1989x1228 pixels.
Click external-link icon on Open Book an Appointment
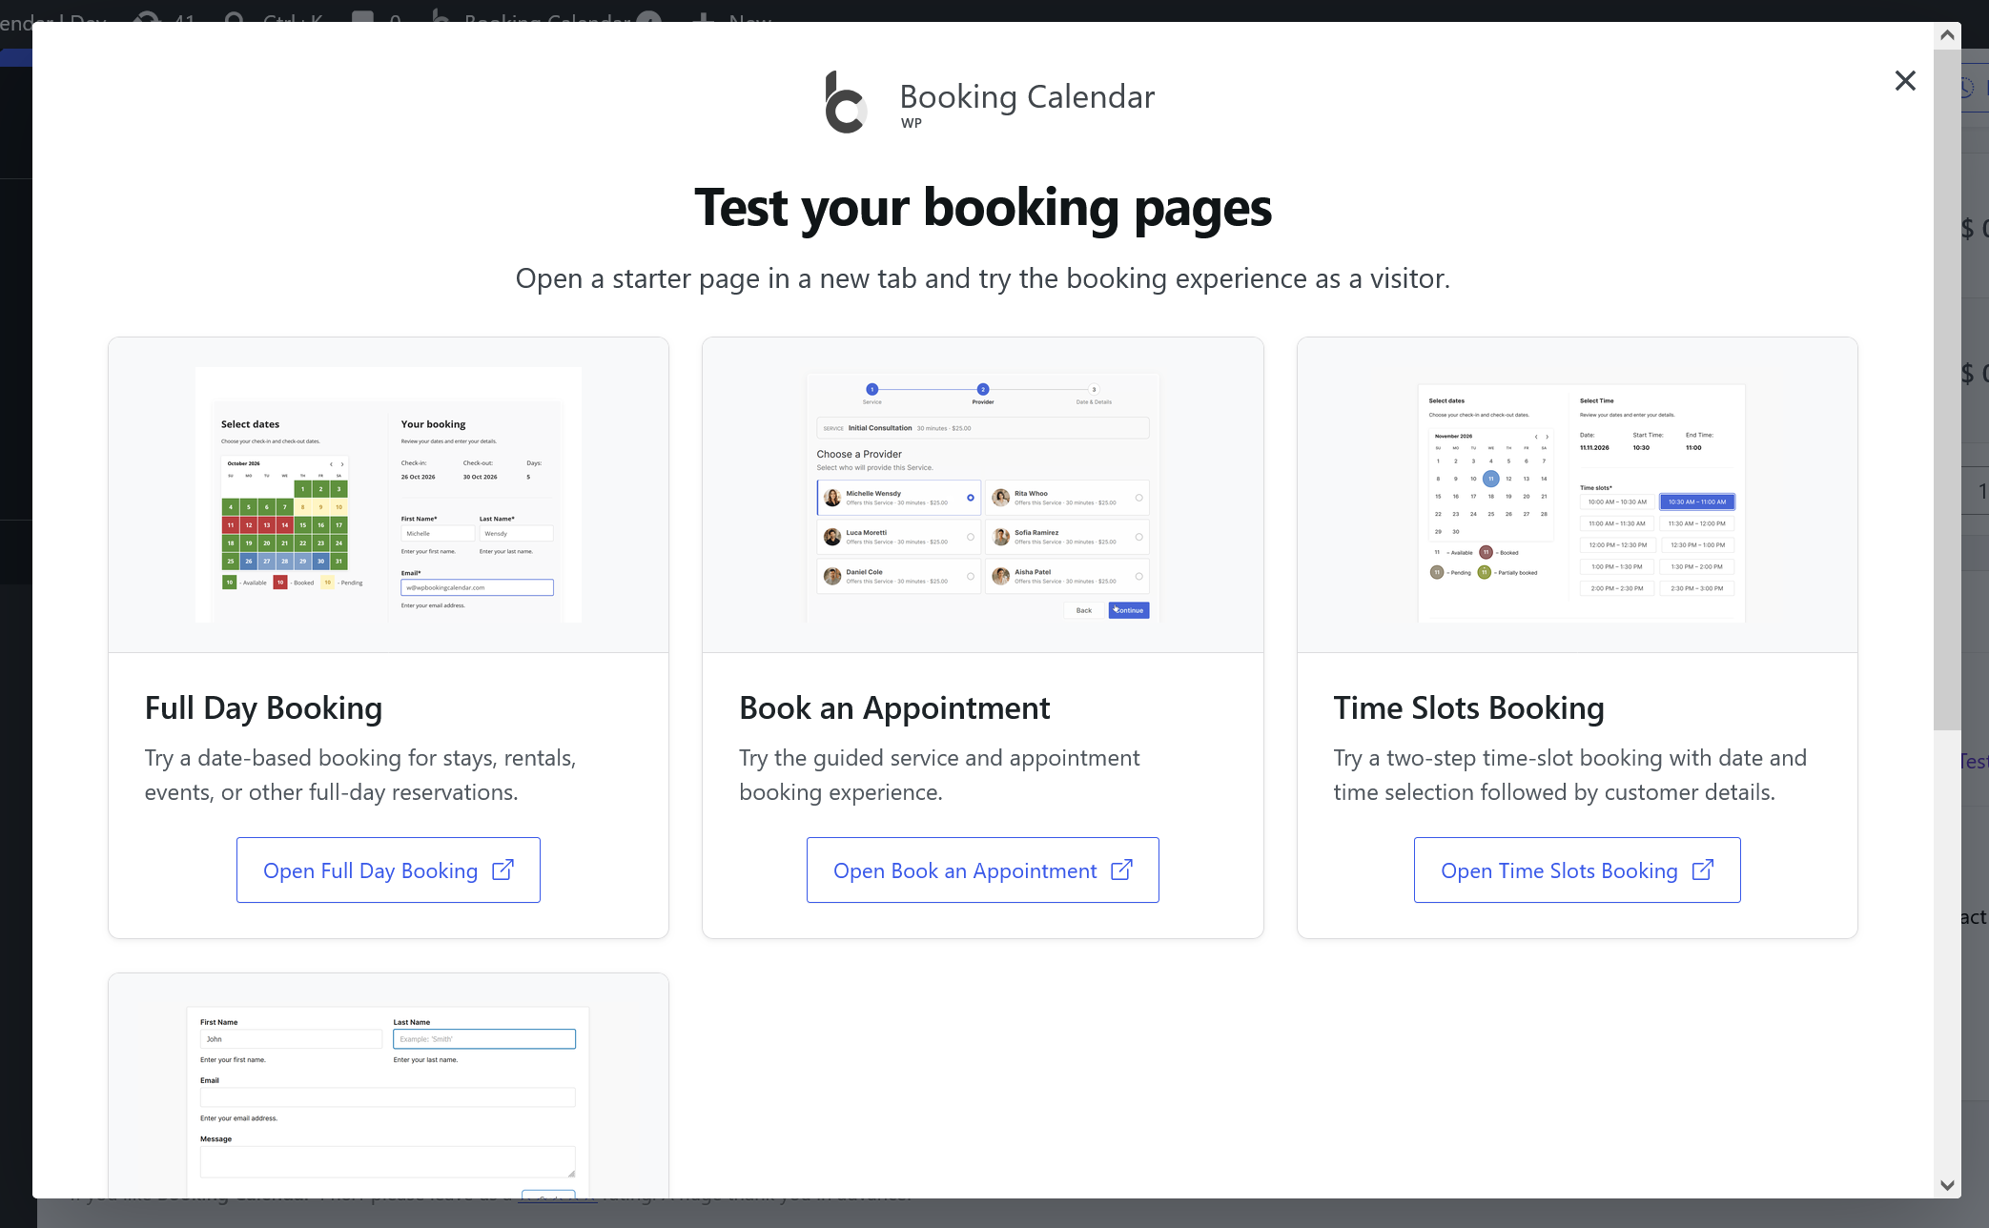tap(1122, 870)
